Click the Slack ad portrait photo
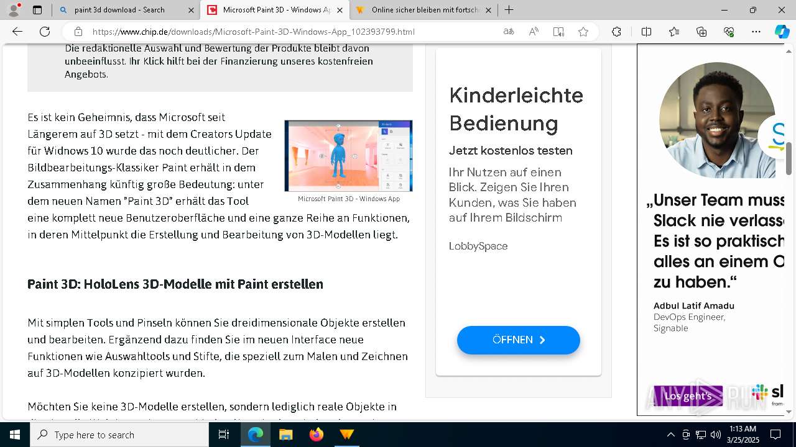The width and height of the screenshot is (796, 447). pos(718,120)
